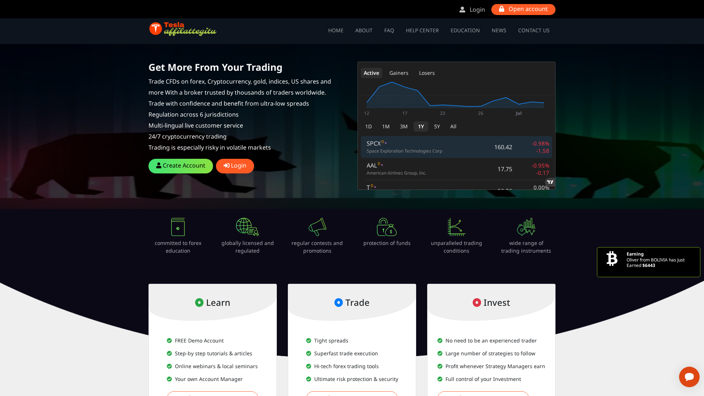704x396 pixels.
Task: Switch to the Gainers tab
Action: coord(399,73)
